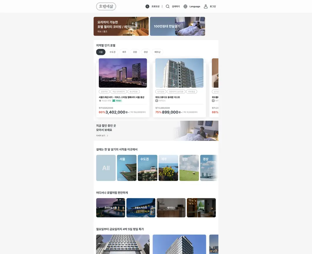This screenshot has height=254, width=312.
Task: Open the Language selector
Action: 195,6
